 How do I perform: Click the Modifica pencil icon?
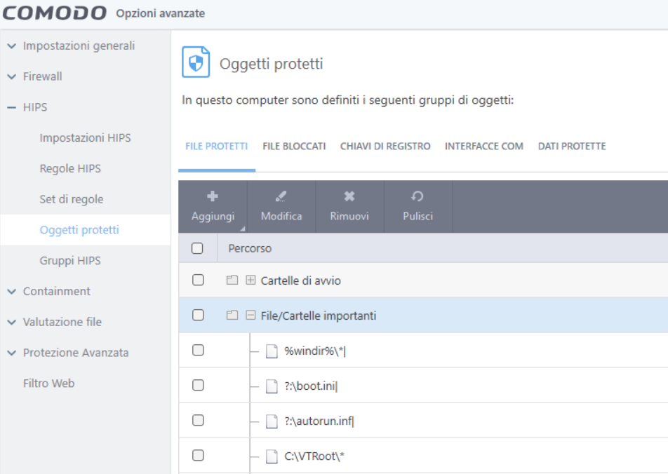281,197
